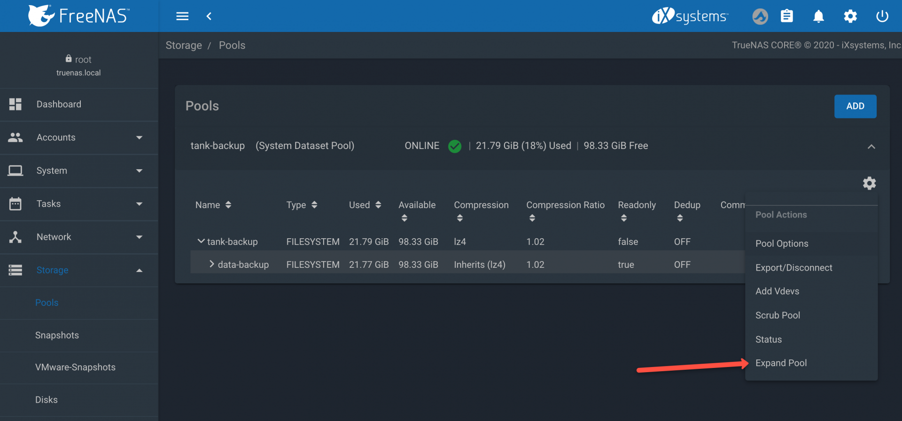Viewport: 902px width, 421px height.
Task: Click the FreeNAS logo
Action: [78, 16]
